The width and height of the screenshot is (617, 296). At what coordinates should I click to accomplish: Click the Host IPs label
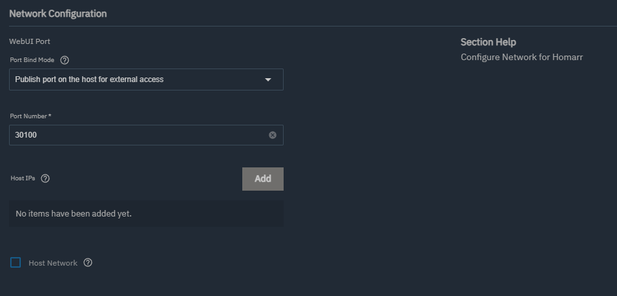pos(23,178)
